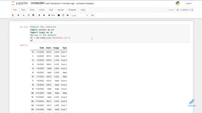
Task: Click the Trusted notebook button
Action: point(171,10)
